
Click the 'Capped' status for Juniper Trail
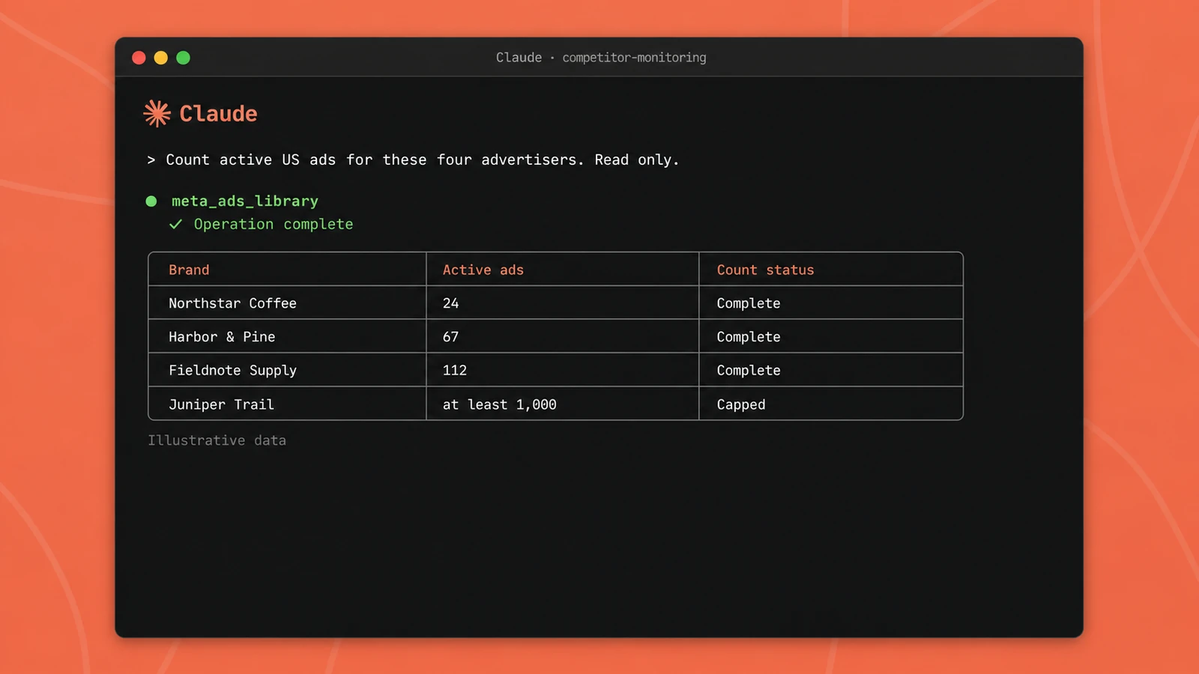click(x=741, y=404)
